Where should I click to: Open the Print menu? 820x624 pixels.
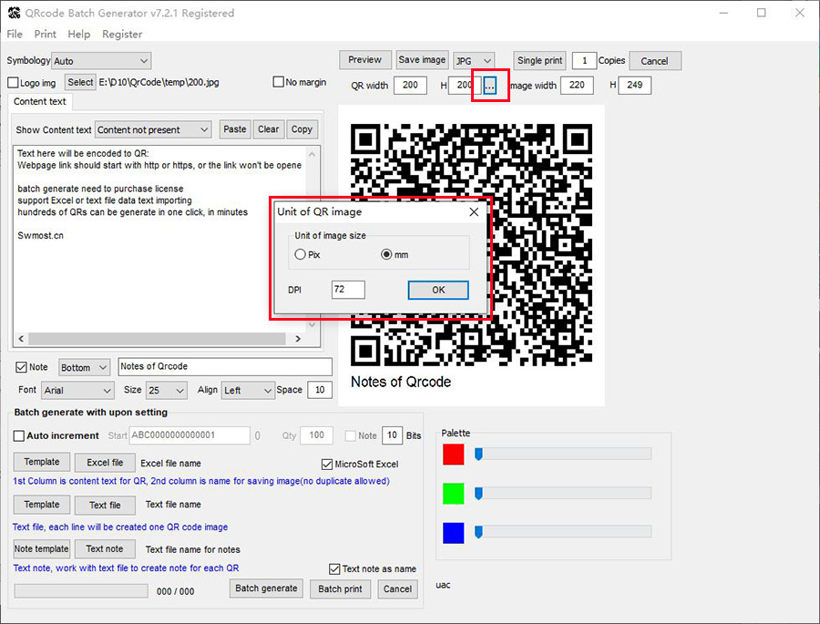[45, 34]
